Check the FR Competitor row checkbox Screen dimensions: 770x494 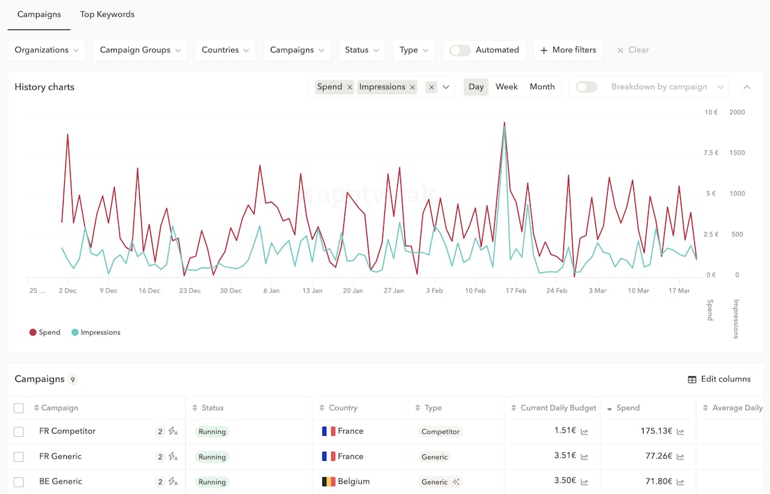click(19, 432)
